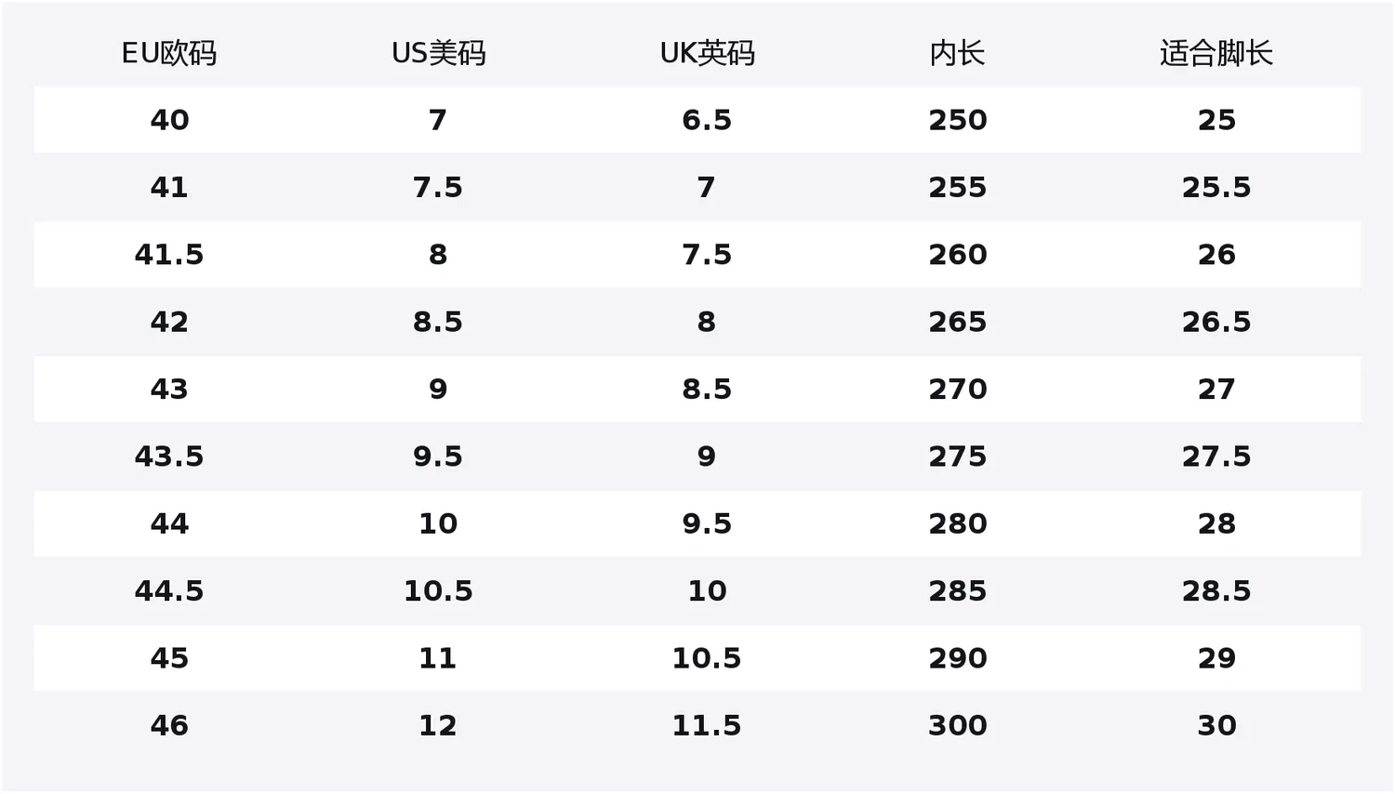
Task: Click the UK英码 column header
Action: (707, 53)
